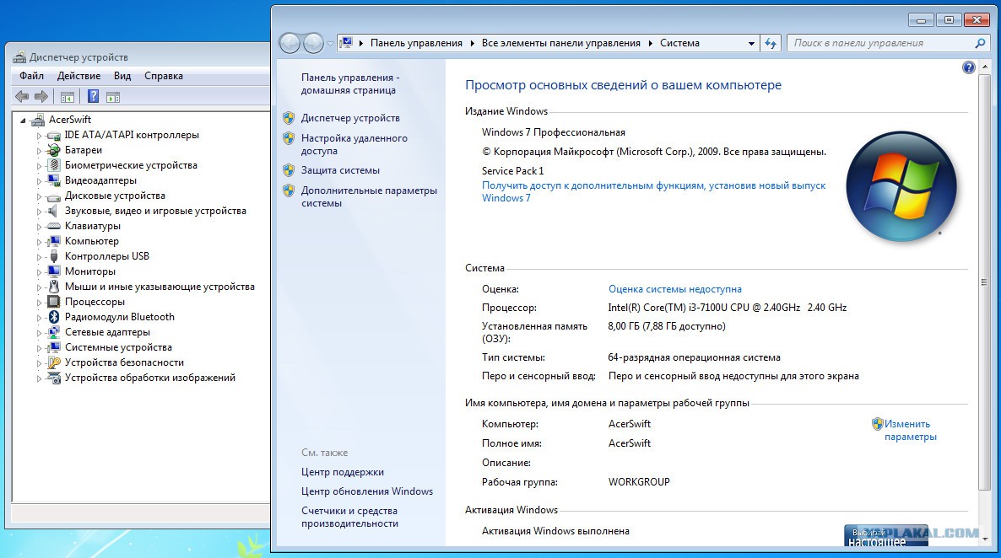Open Настройка удаленного доступа link
This screenshot has height=558, width=1001.
[x=354, y=145]
